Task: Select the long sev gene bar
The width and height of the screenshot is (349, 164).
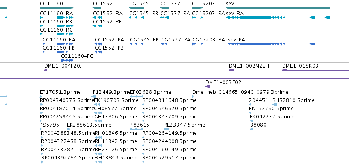Action: (278, 8)
